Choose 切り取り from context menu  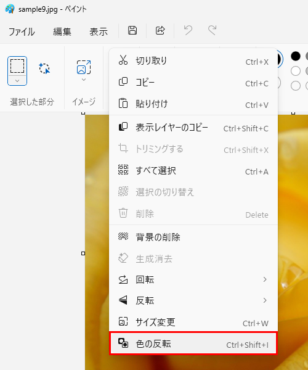(x=193, y=61)
